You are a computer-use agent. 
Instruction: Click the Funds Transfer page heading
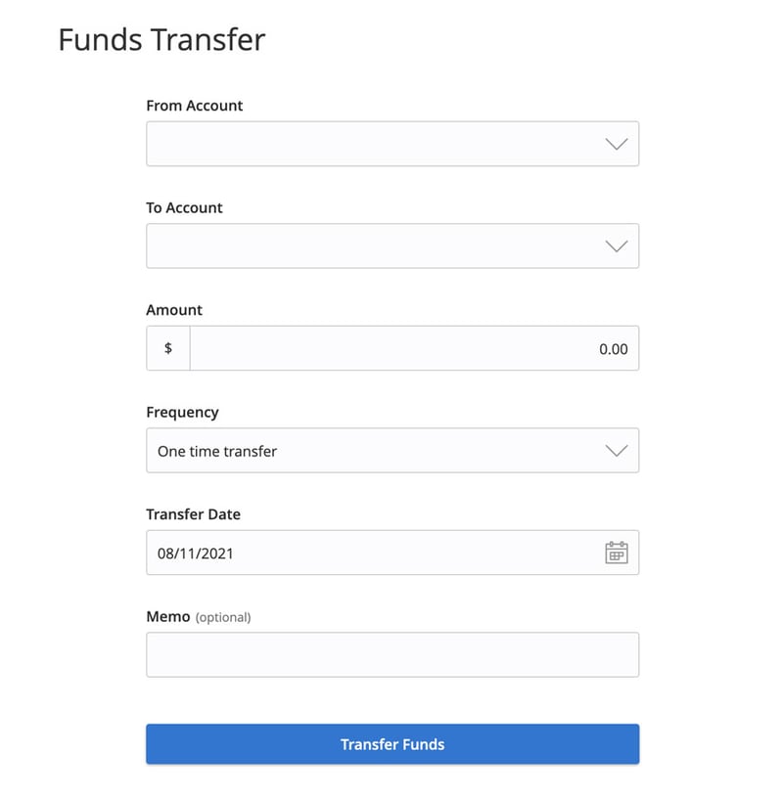pyautogui.click(x=162, y=39)
